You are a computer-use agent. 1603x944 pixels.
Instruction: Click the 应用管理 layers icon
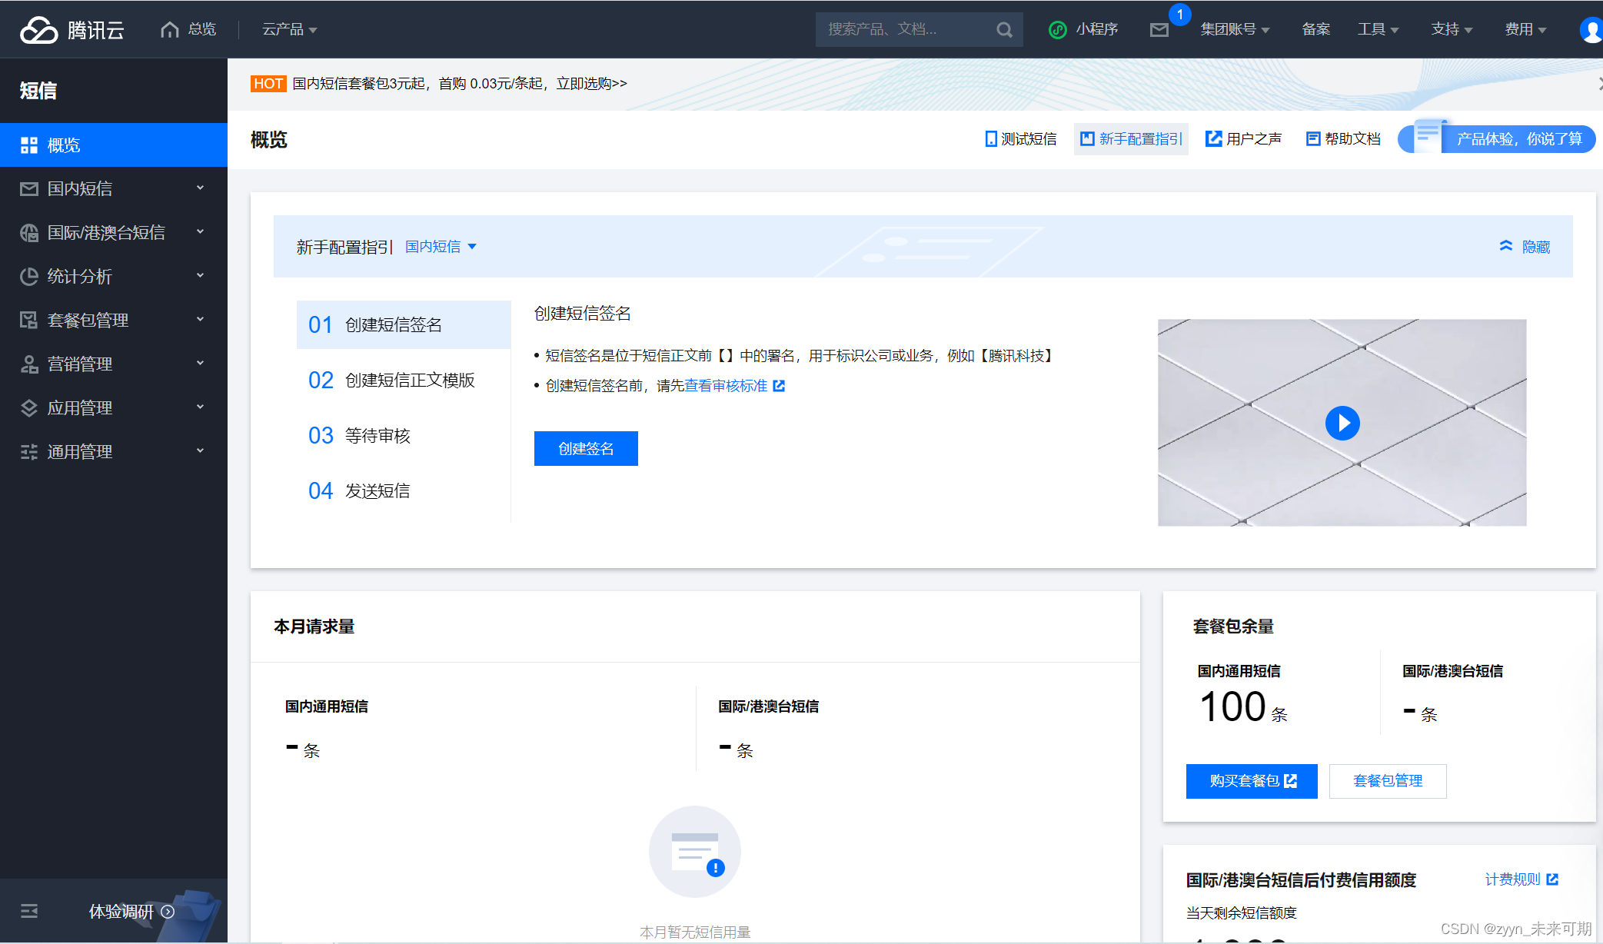(x=29, y=407)
